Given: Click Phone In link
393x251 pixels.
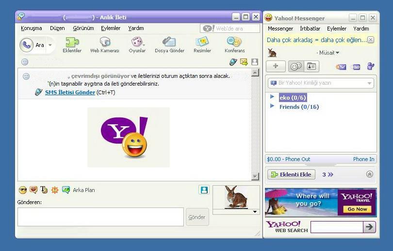Looking at the screenshot, I should click(363, 159).
